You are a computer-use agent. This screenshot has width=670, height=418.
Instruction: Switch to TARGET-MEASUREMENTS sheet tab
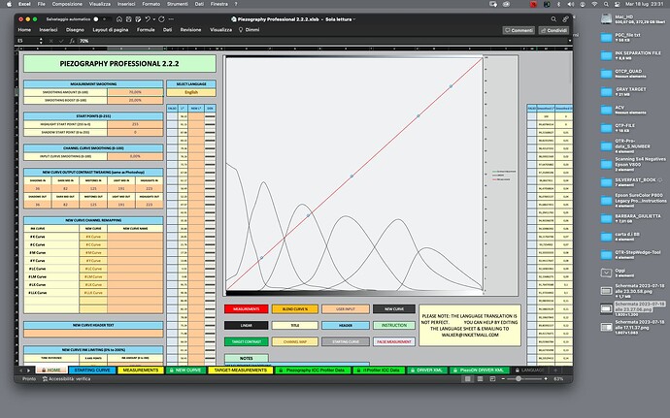[241, 370]
